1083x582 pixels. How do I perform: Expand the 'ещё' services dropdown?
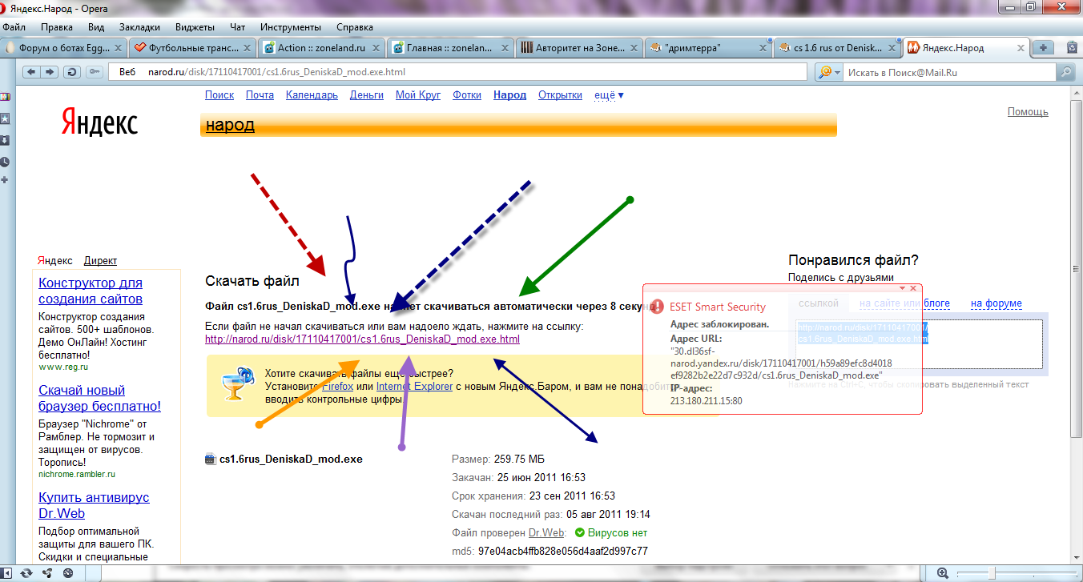[609, 95]
